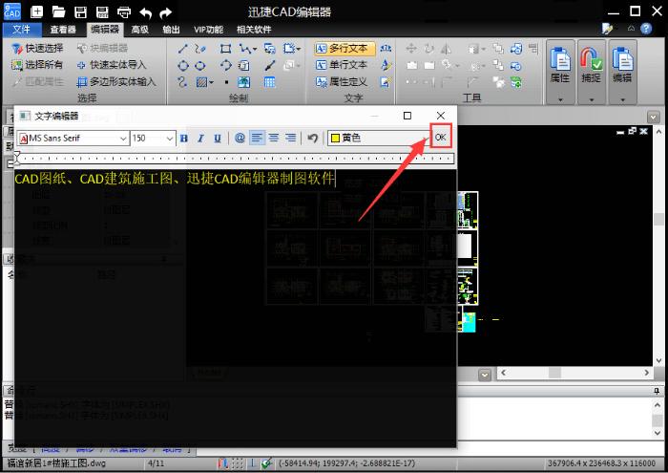Expand the 属性 panel button dropdown
668x473 pixels.
[x=560, y=99]
